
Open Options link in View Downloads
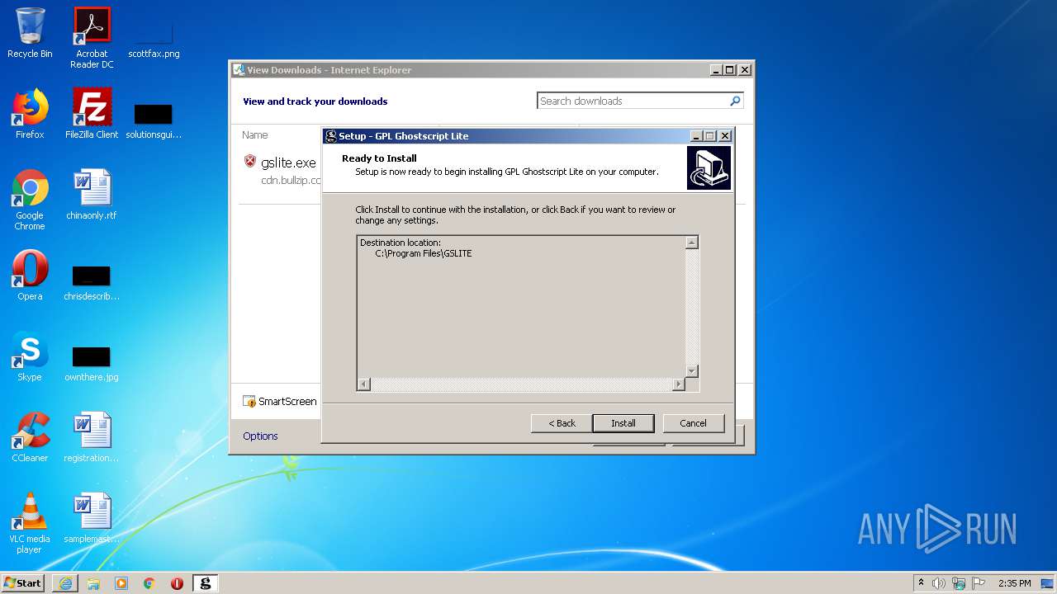260,436
